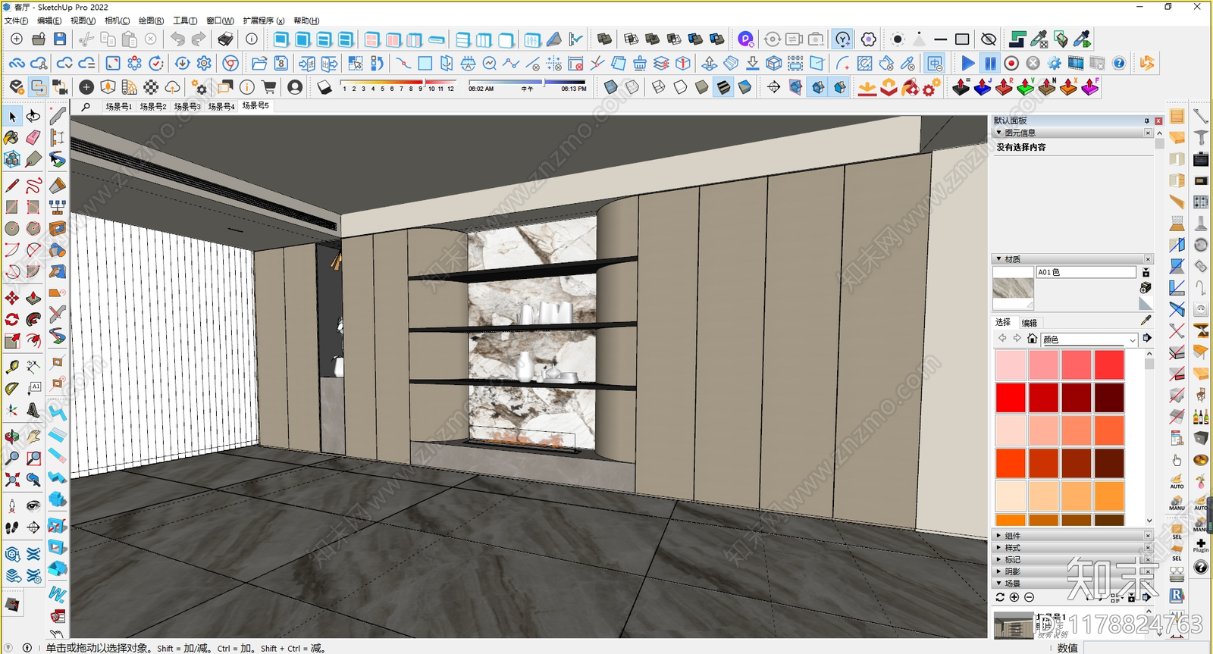Click the Undo arrow icon

coord(177,39)
